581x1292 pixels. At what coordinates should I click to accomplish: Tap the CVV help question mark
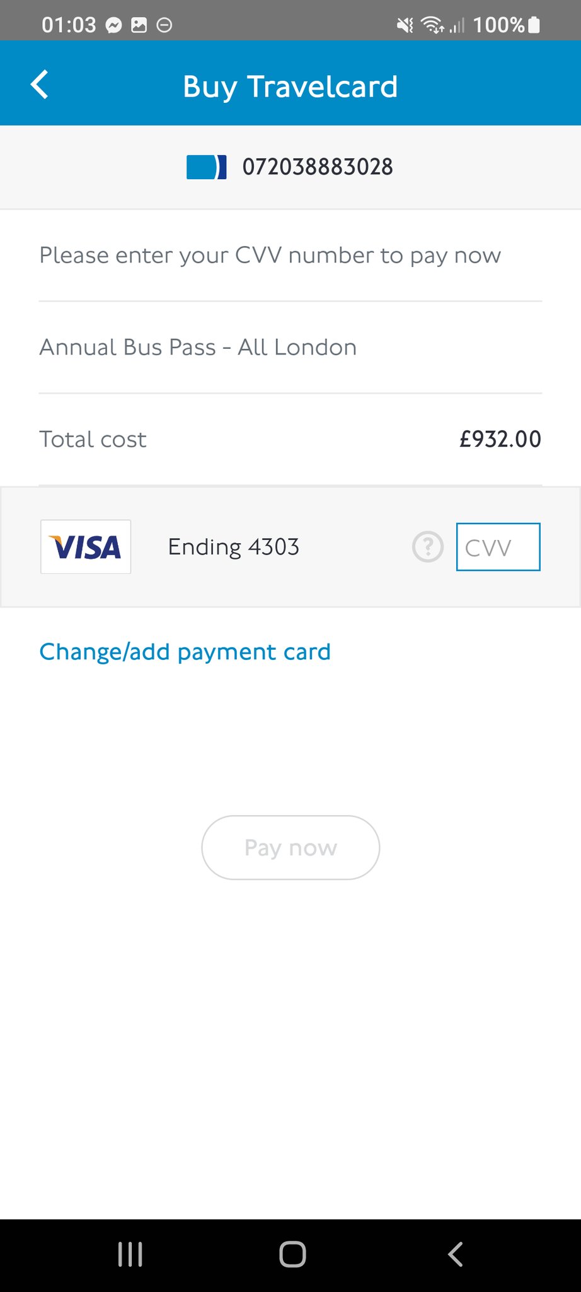click(x=428, y=547)
